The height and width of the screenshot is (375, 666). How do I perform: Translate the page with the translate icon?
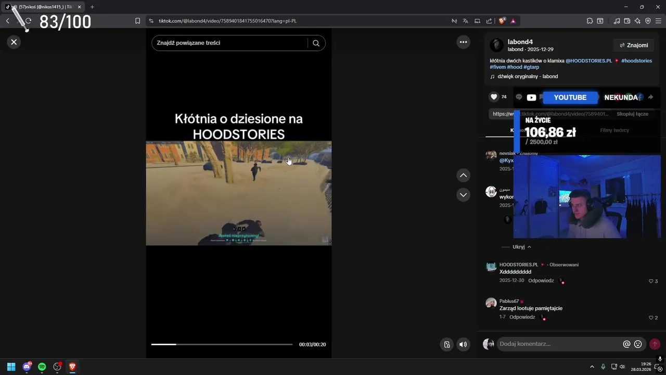(466, 21)
